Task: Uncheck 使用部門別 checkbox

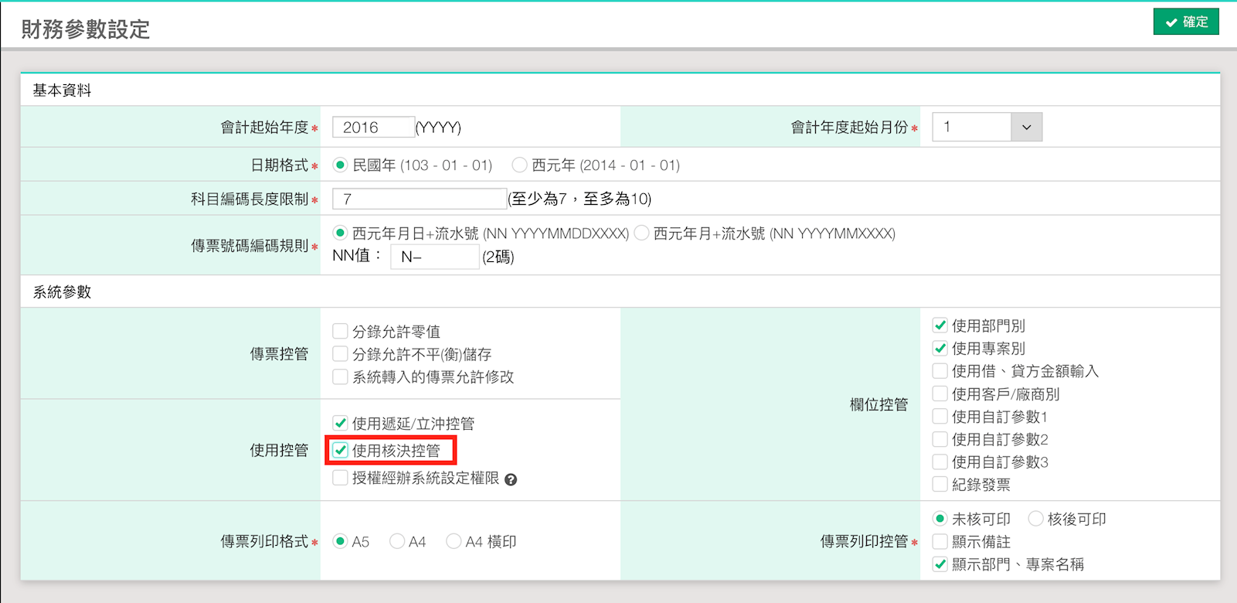Action: pyautogui.click(x=940, y=325)
